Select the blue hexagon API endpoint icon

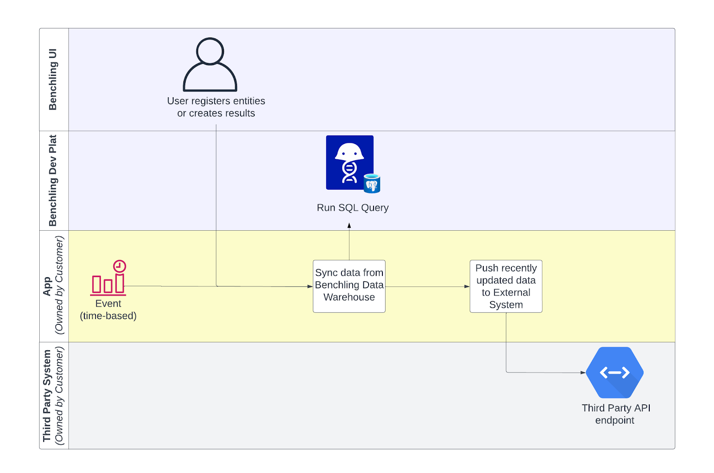pyautogui.click(x=614, y=373)
